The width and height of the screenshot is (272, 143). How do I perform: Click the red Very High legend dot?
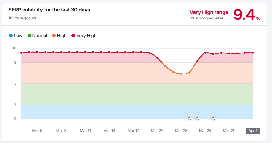pos(73,36)
